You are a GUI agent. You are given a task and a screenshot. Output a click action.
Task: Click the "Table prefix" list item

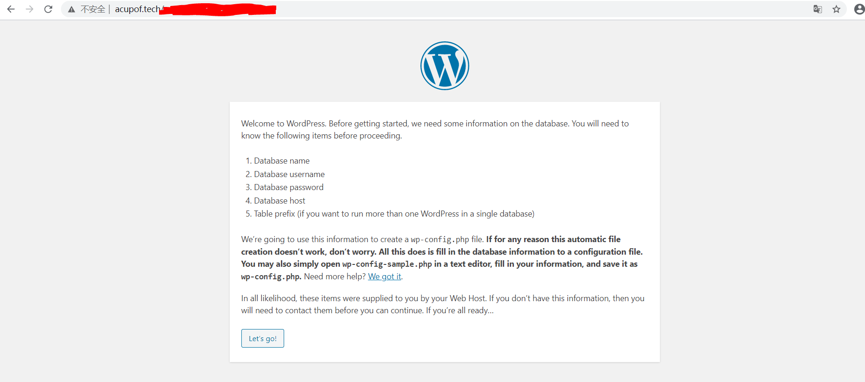pos(393,214)
